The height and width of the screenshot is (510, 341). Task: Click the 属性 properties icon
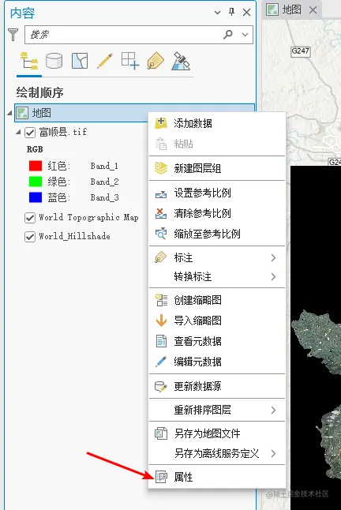coord(161,477)
